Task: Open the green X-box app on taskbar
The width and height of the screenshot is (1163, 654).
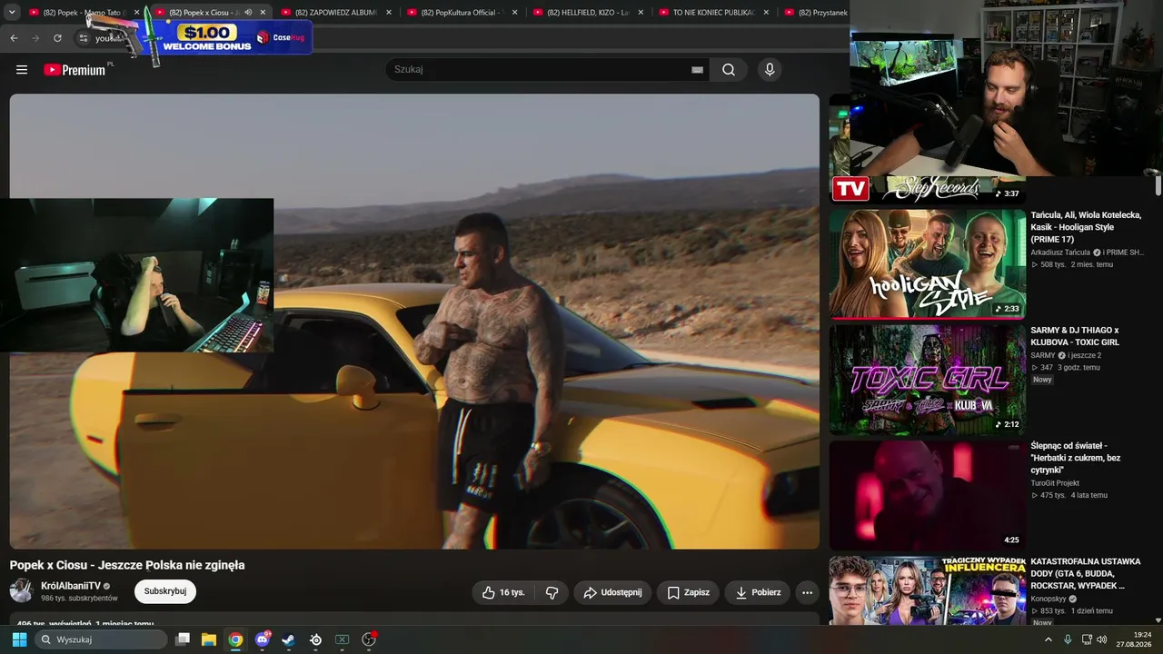Action: (343, 639)
